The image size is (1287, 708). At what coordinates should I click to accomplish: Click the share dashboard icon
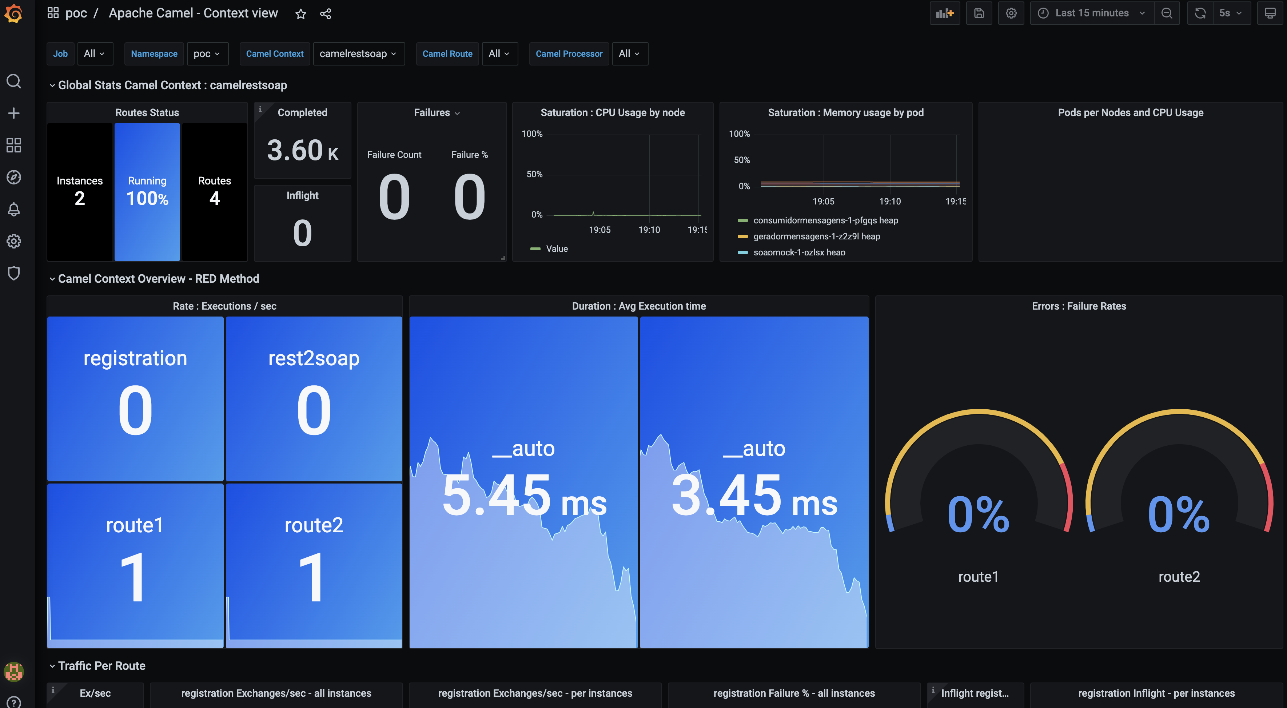pos(326,14)
